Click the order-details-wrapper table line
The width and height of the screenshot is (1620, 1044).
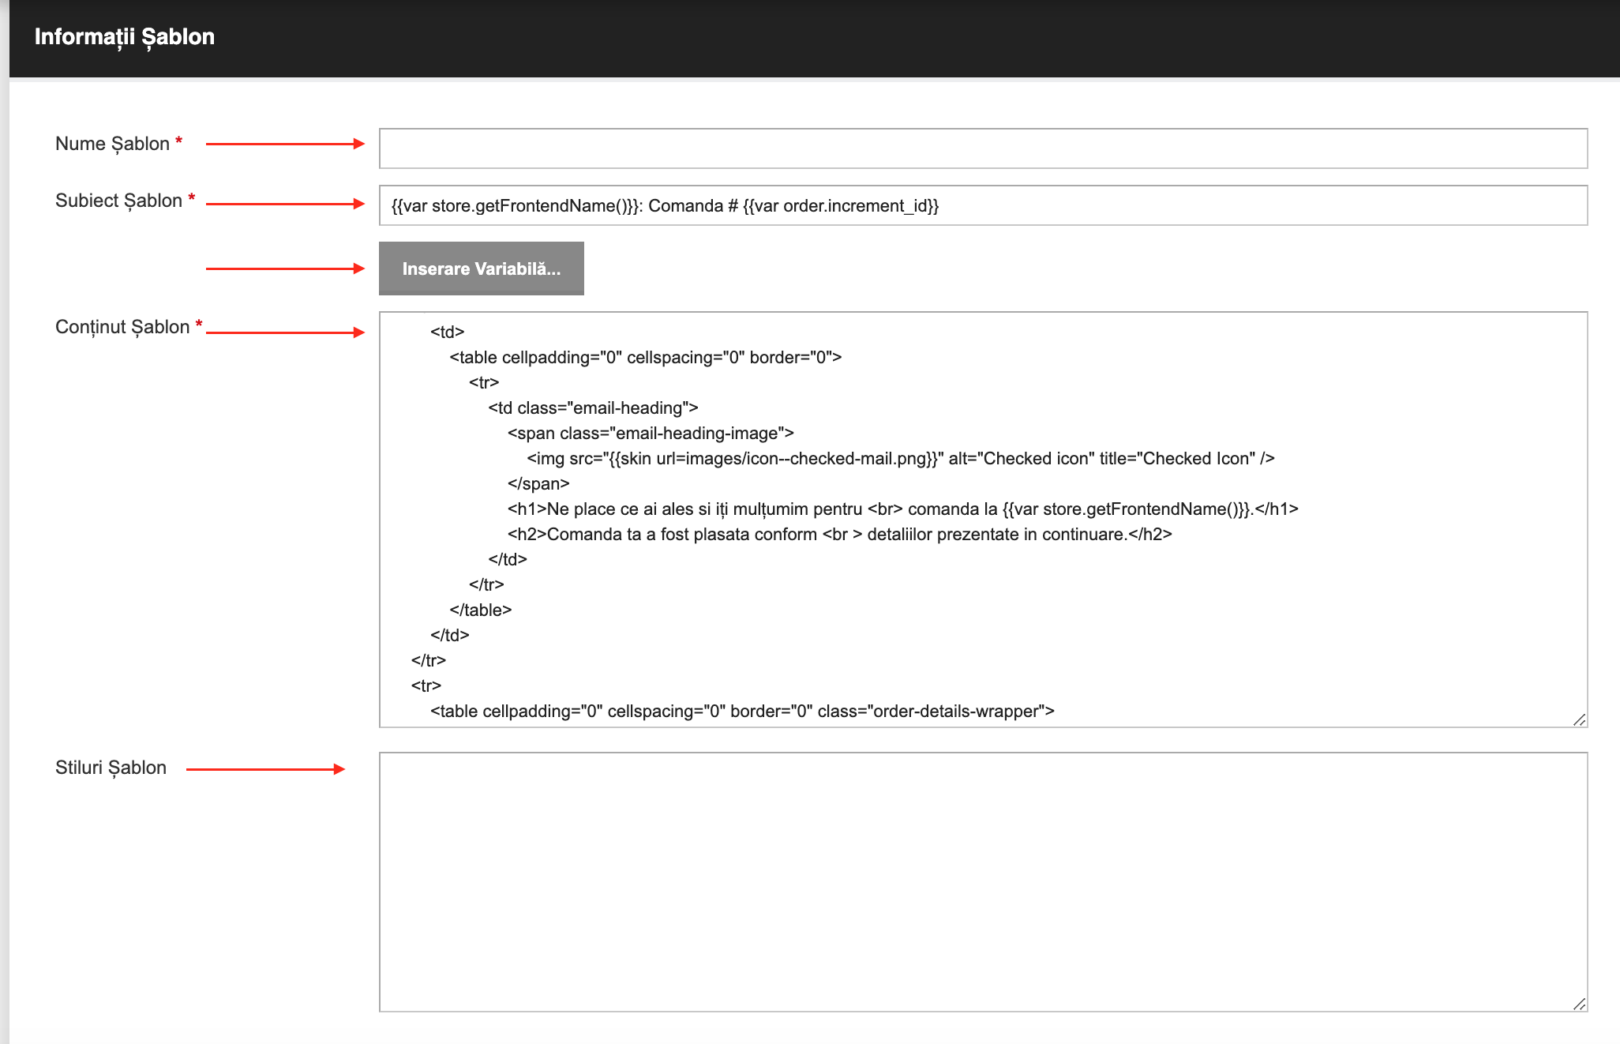(x=742, y=711)
